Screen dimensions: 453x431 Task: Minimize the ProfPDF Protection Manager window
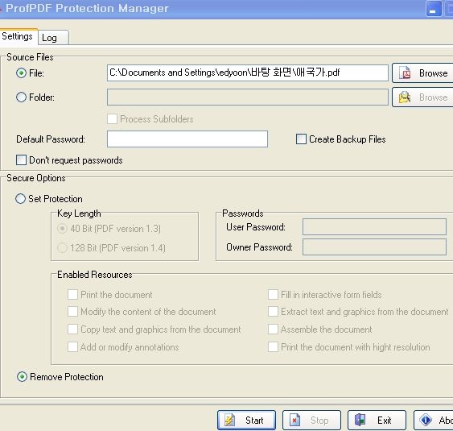[434, 9]
